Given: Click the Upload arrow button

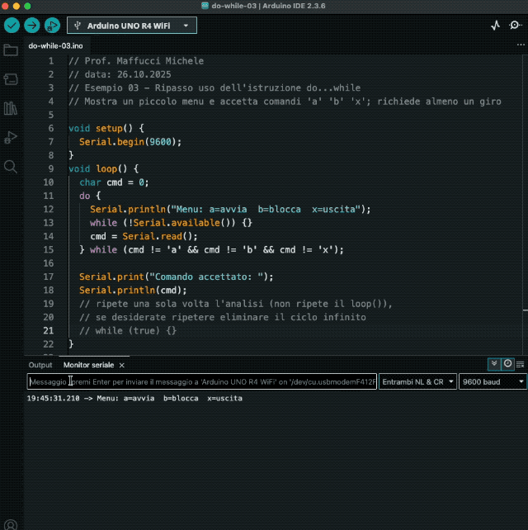Looking at the screenshot, I should pyautogui.click(x=31, y=26).
